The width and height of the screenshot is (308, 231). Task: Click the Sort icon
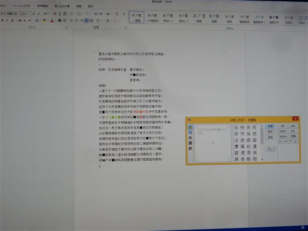pos(117,14)
